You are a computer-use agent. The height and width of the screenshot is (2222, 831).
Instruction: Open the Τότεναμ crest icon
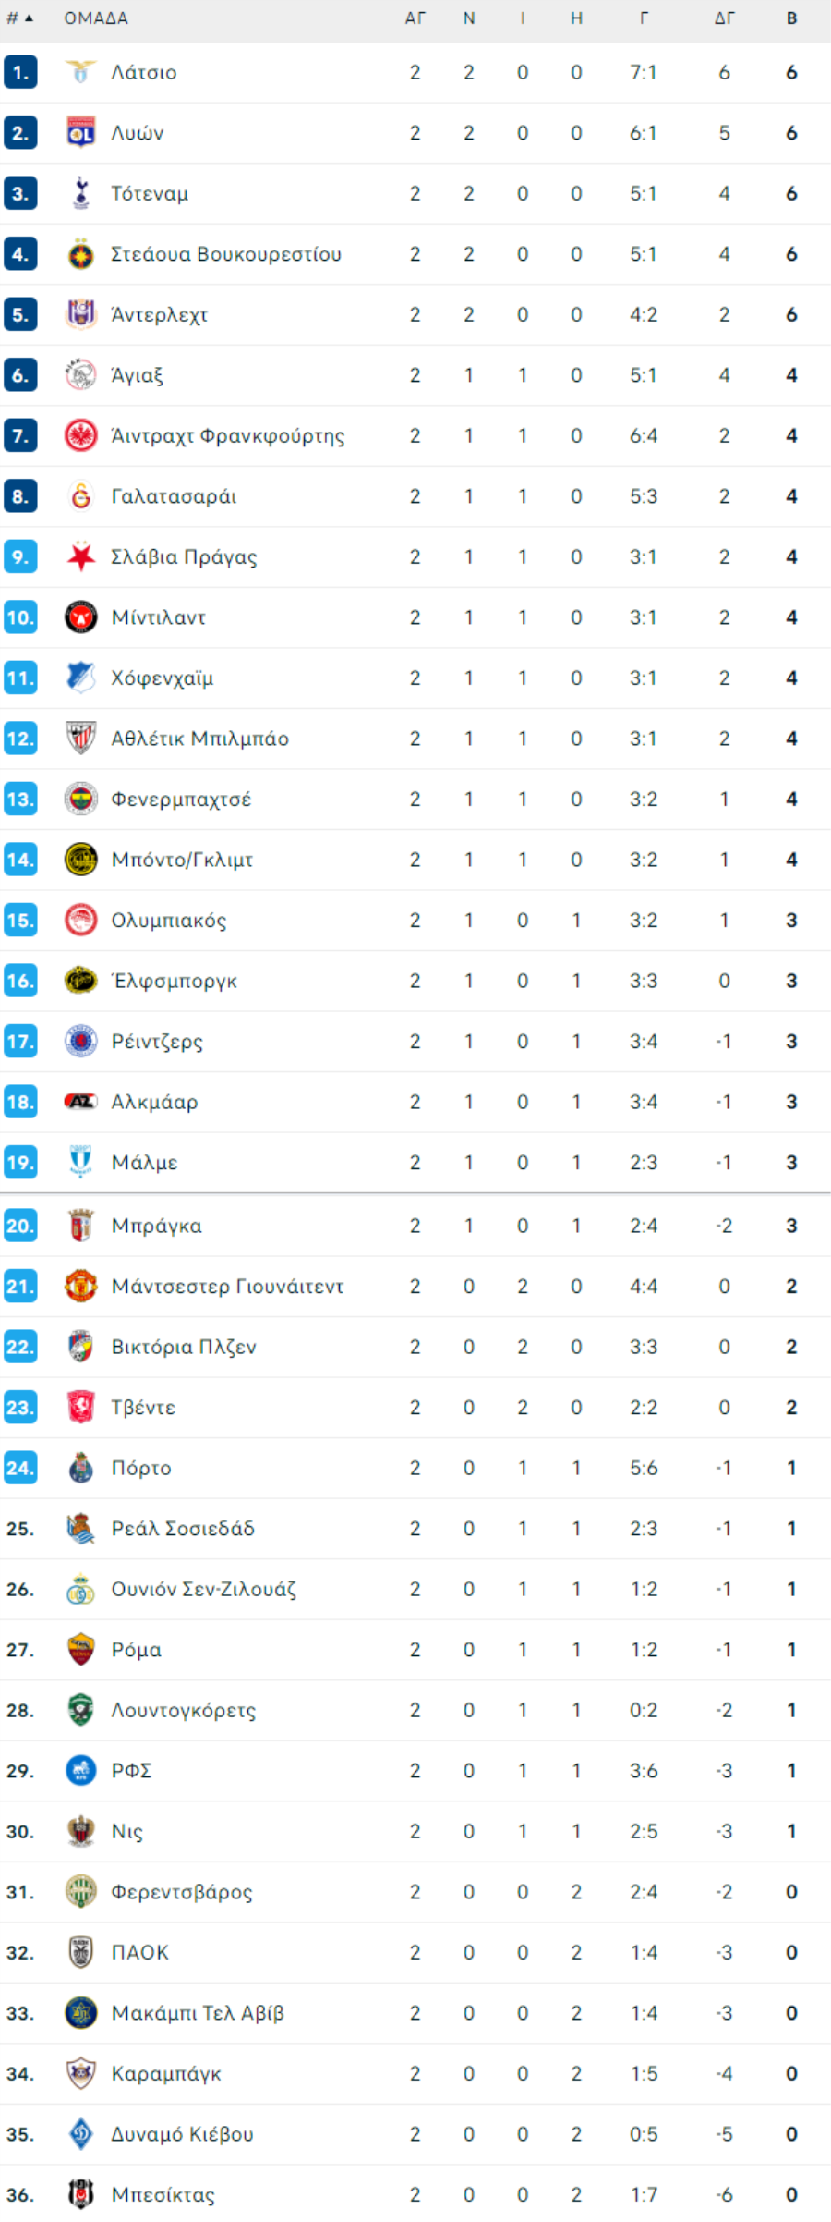(x=81, y=193)
